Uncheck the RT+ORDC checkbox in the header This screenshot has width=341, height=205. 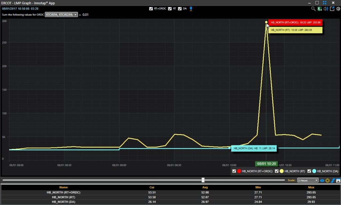[x=151, y=9]
